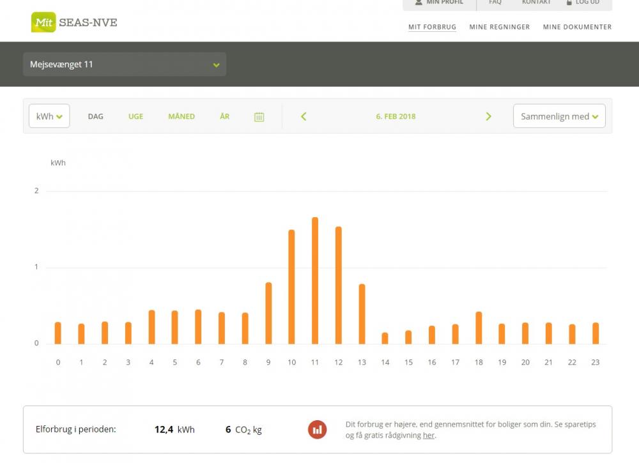Viewport: 639px width, 463px height.
Task: Open the Mine Regninger menu item
Action: click(x=499, y=27)
